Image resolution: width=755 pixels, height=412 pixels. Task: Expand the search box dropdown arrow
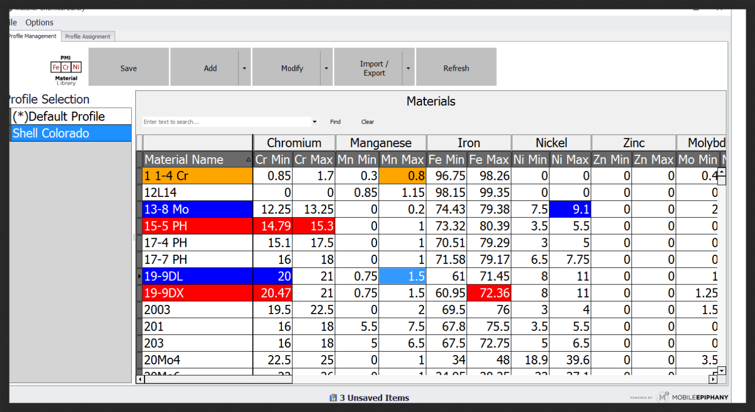315,122
